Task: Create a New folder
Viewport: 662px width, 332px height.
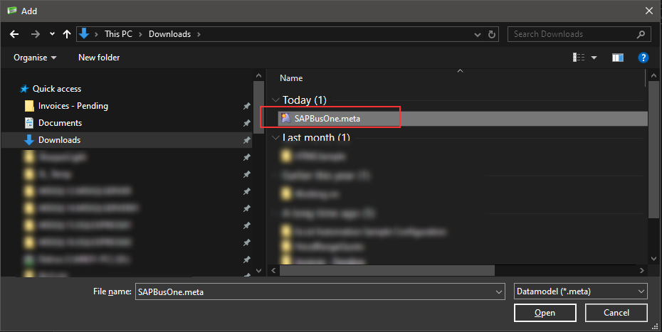Action: [x=99, y=58]
